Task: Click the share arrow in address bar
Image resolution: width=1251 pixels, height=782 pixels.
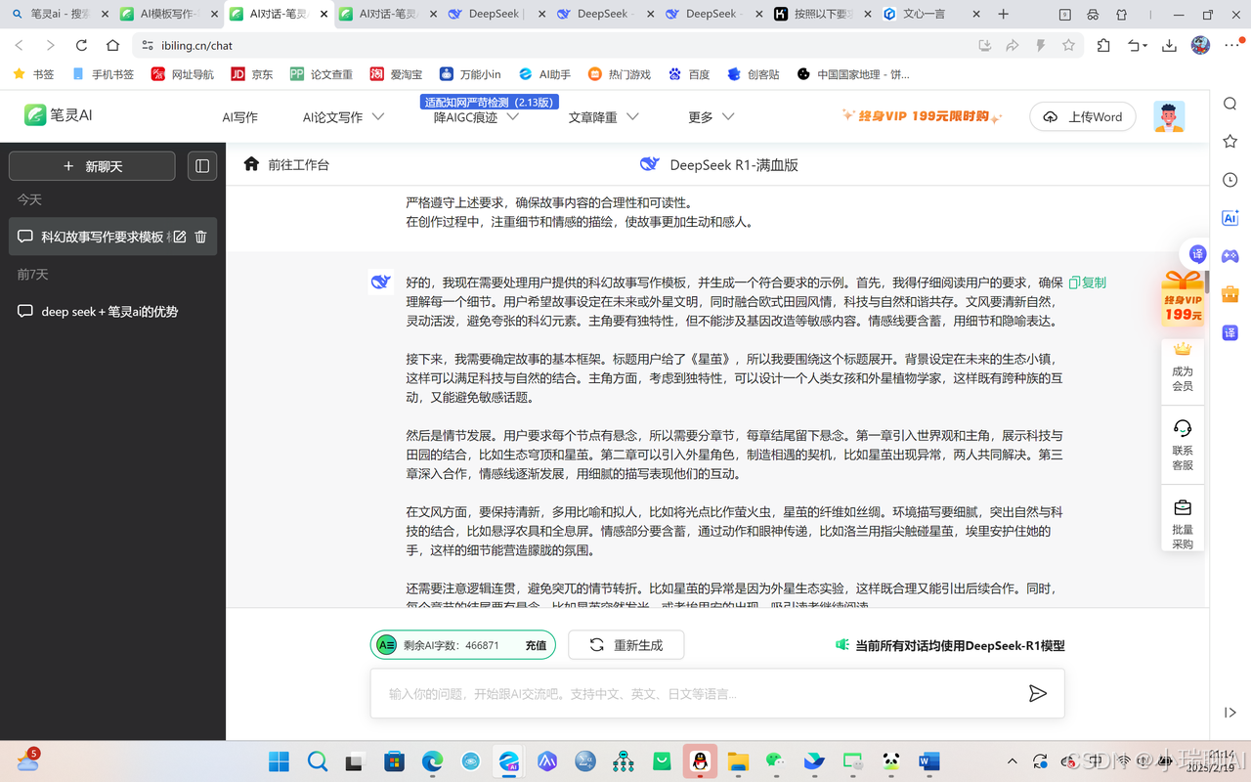Action: click(x=1013, y=45)
